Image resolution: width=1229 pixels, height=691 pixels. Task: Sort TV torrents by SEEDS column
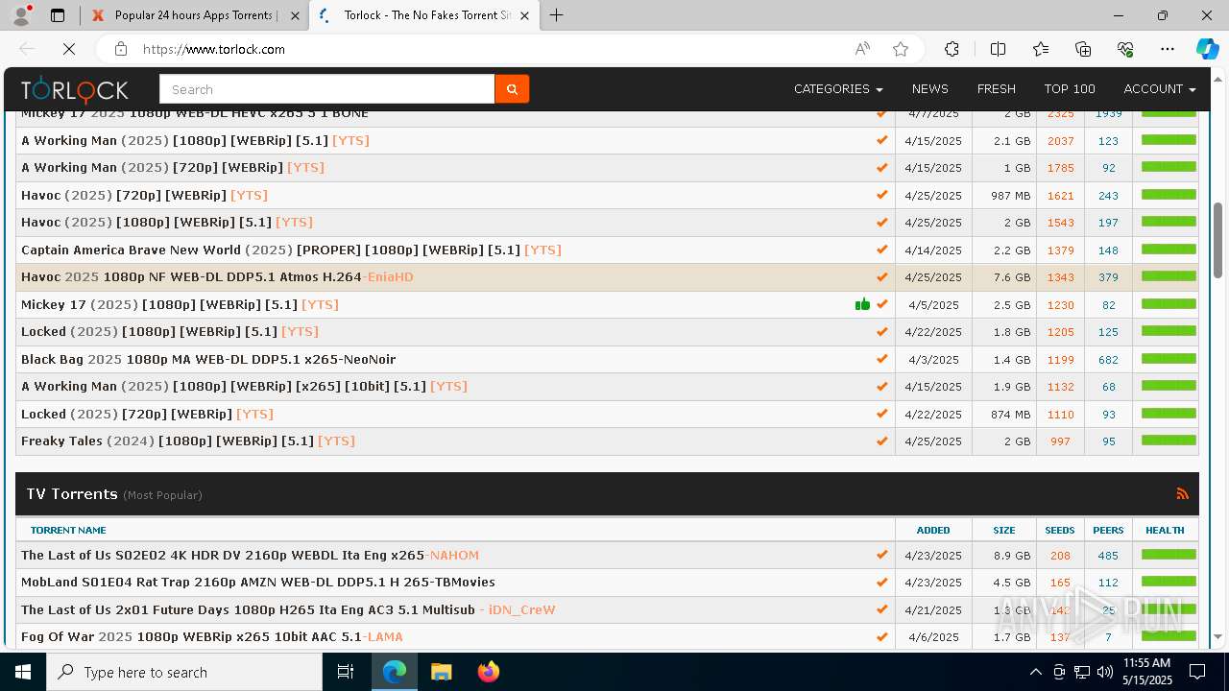point(1060,530)
